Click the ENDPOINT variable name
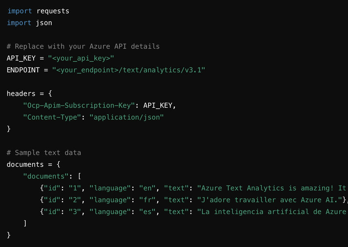The width and height of the screenshot is (348, 247). pyautogui.click(x=23, y=70)
